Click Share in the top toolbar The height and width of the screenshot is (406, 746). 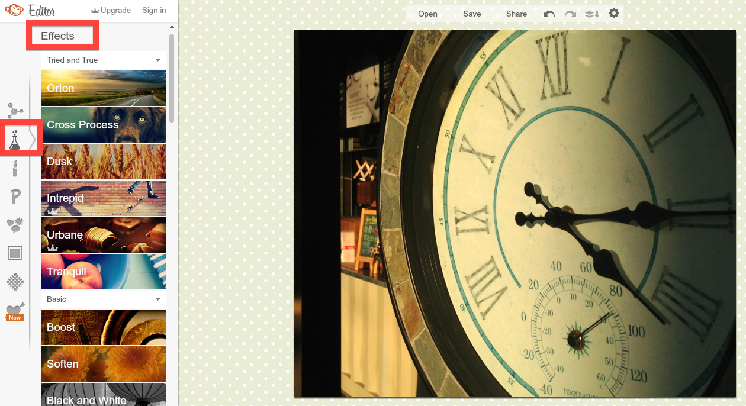point(516,14)
